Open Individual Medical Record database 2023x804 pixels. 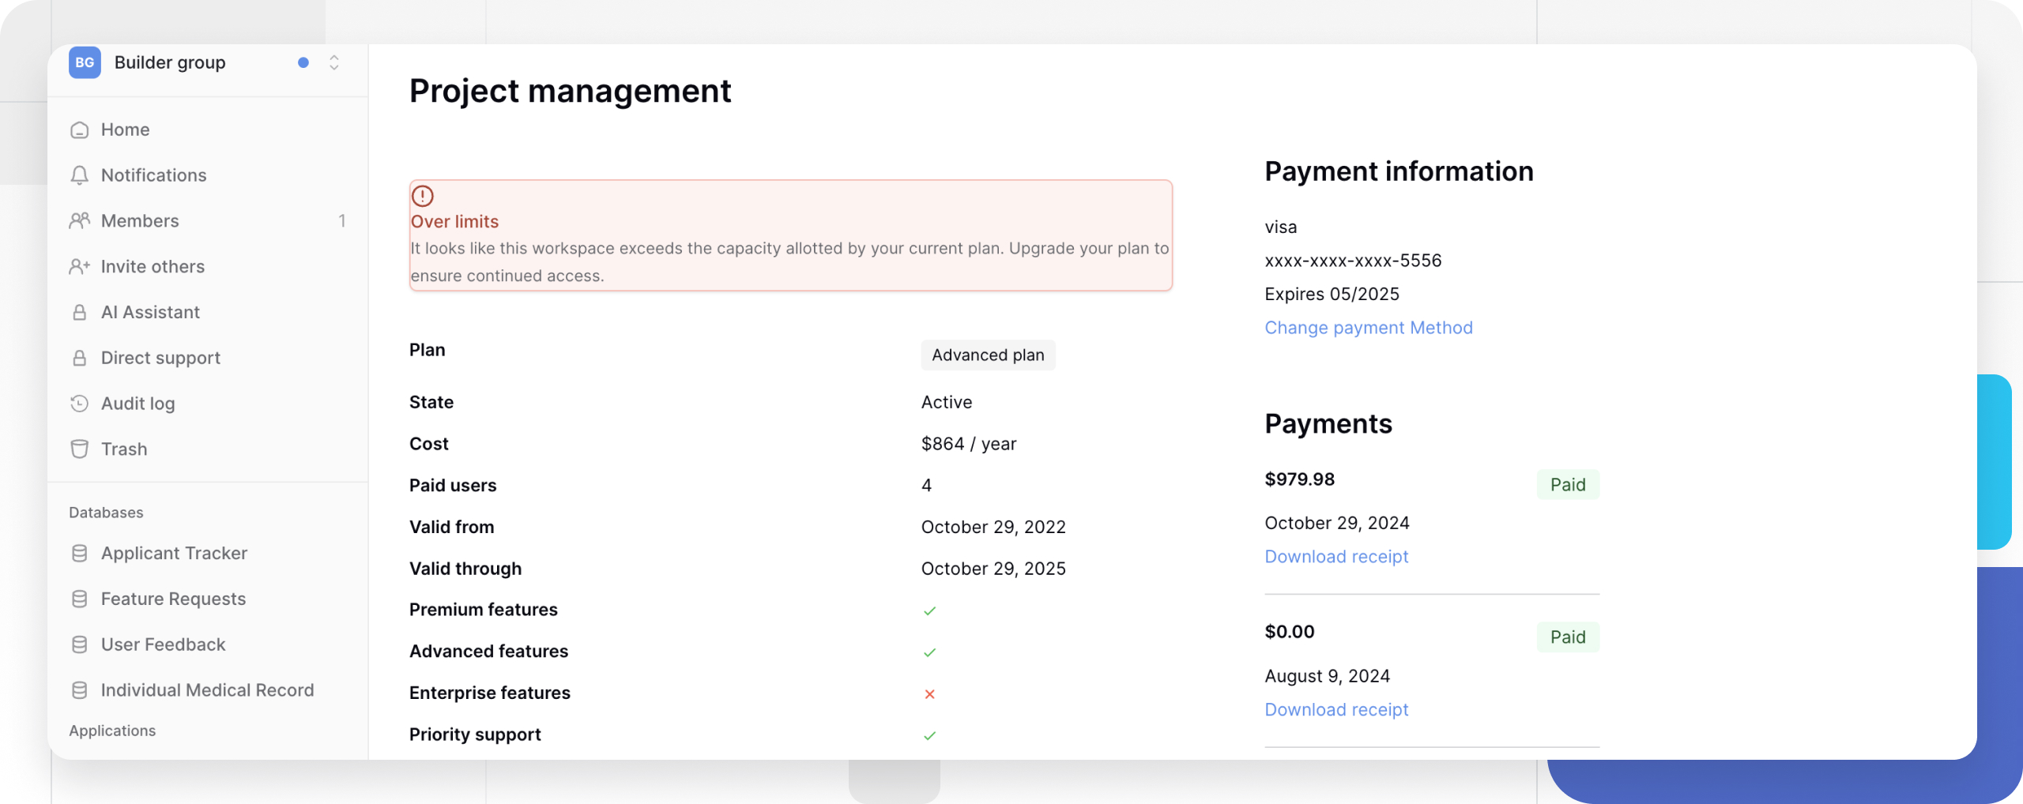pyautogui.click(x=207, y=690)
